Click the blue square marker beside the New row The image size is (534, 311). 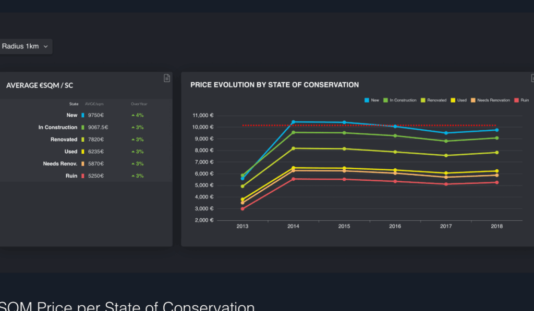point(82,115)
